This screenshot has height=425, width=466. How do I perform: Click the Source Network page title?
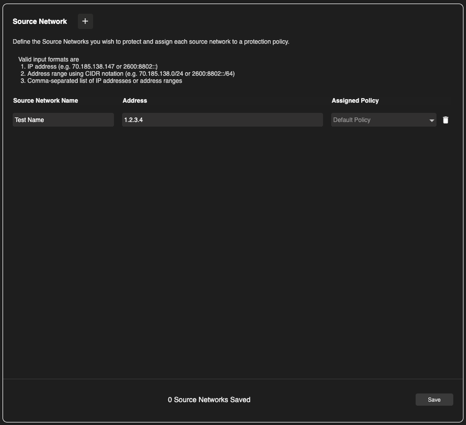(x=40, y=21)
